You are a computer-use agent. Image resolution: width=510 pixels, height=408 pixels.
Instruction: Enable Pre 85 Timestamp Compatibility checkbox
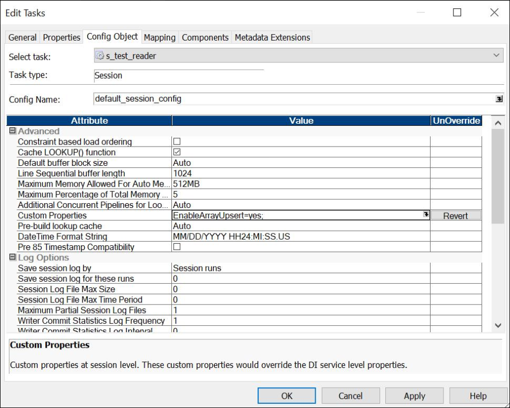(x=177, y=246)
